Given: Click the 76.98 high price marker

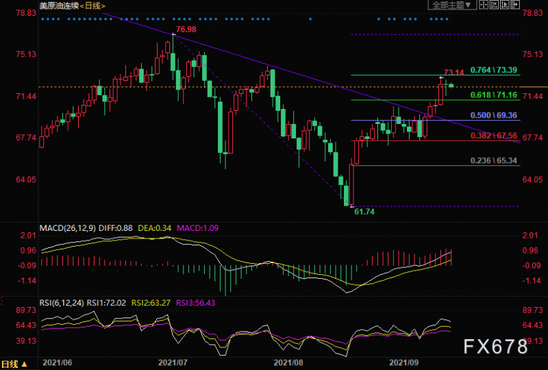Looking at the screenshot, I should coord(186,29).
